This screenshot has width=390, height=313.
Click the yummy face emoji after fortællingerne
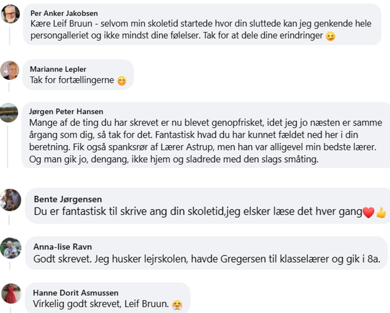(122, 81)
